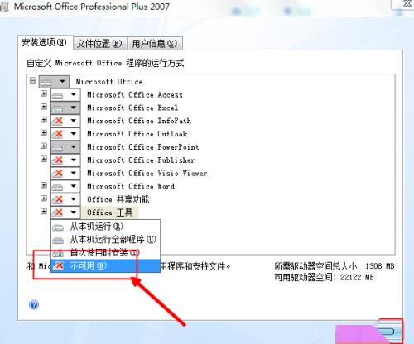Open the install dropdown arrow for Publisher
Screen dimensions: 414x344
click(74, 160)
